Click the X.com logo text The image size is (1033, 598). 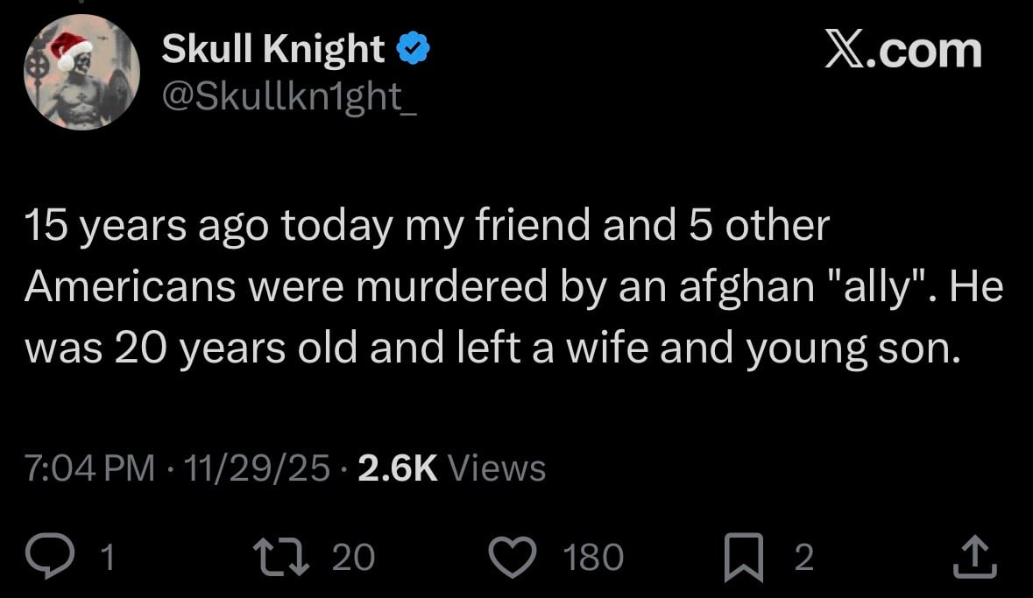click(903, 51)
